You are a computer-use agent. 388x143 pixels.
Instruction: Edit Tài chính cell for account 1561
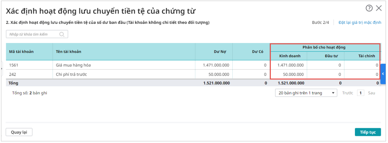(362, 65)
